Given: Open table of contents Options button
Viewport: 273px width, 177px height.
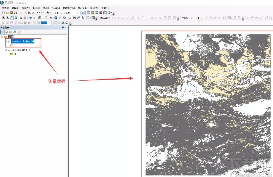Looking at the screenshot, I should 20,32.
